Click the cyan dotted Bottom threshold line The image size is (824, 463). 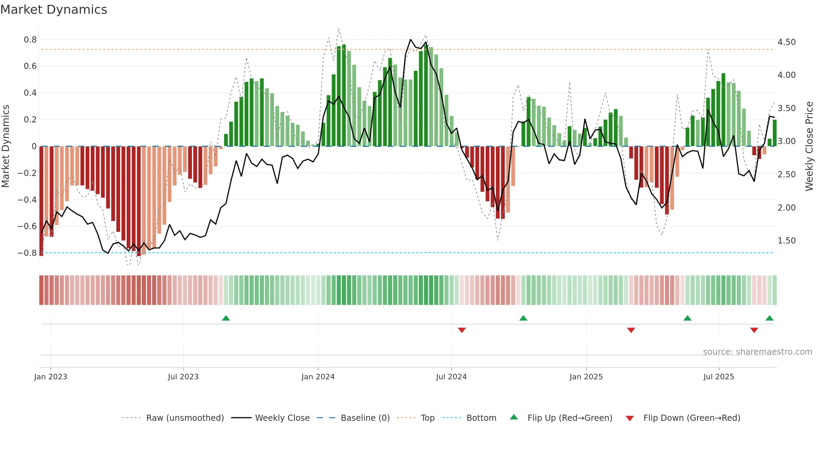click(407, 253)
